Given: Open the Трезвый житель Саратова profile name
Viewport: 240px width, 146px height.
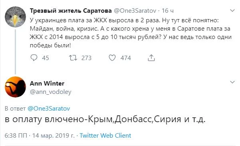Looking at the screenshot, I should pyautogui.click(x=71, y=11).
